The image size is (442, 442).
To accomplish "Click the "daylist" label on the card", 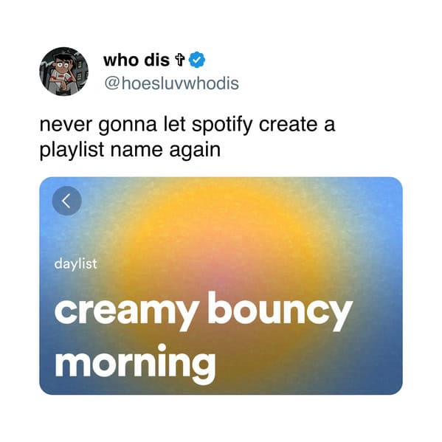I will click(75, 264).
